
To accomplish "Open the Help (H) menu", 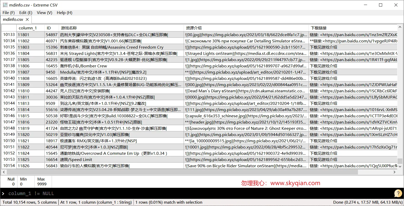I will click(x=65, y=12).
